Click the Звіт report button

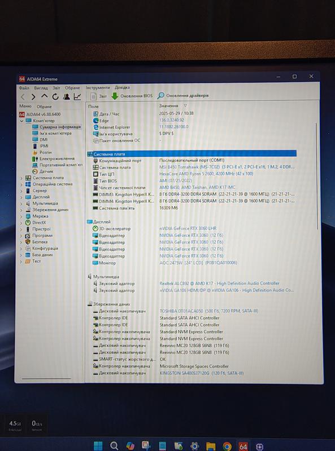(99, 96)
